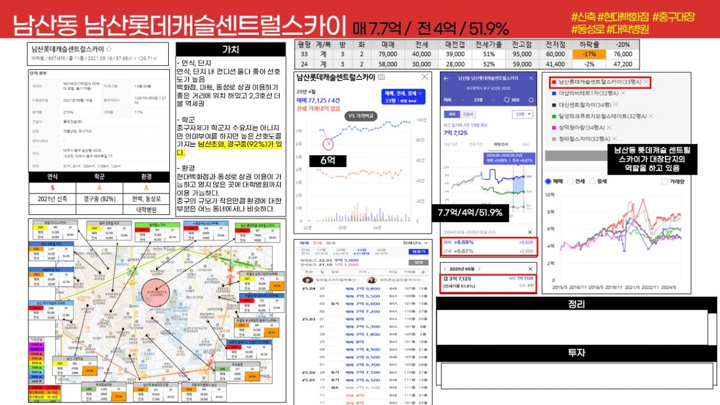The image size is (720, 405).
Task: Remove 삼덕청아람(34평A) from the comparison list
Action: tap(609, 127)
